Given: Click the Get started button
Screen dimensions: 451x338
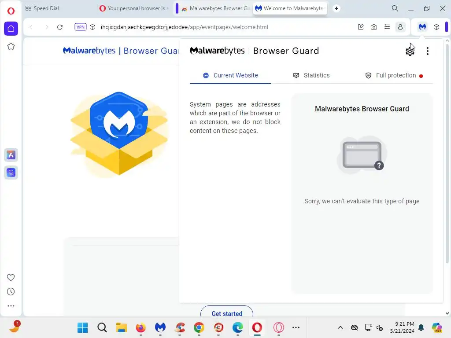Looking at the screenshot, I should pyautogui.click(x=227, y=312).
